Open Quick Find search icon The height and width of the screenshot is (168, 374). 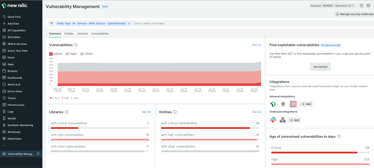(x=4, y=17)
